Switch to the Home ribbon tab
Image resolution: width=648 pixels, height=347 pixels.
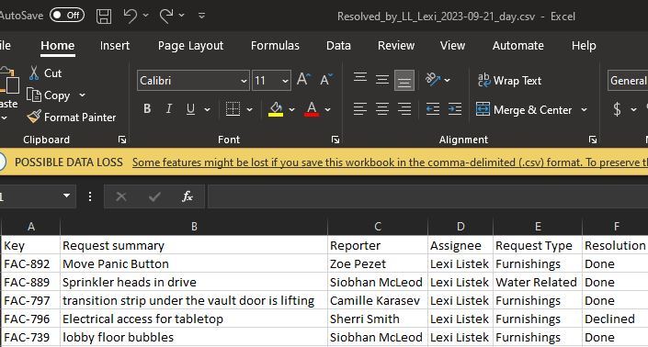[57, 45]
